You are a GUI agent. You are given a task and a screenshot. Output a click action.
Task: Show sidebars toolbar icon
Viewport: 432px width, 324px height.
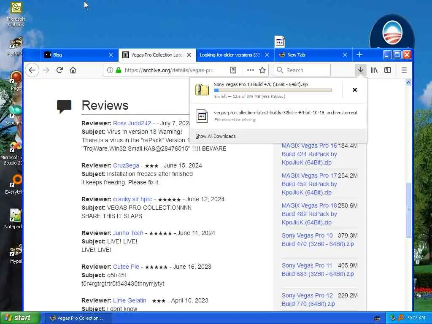click(x=388, y=70)
